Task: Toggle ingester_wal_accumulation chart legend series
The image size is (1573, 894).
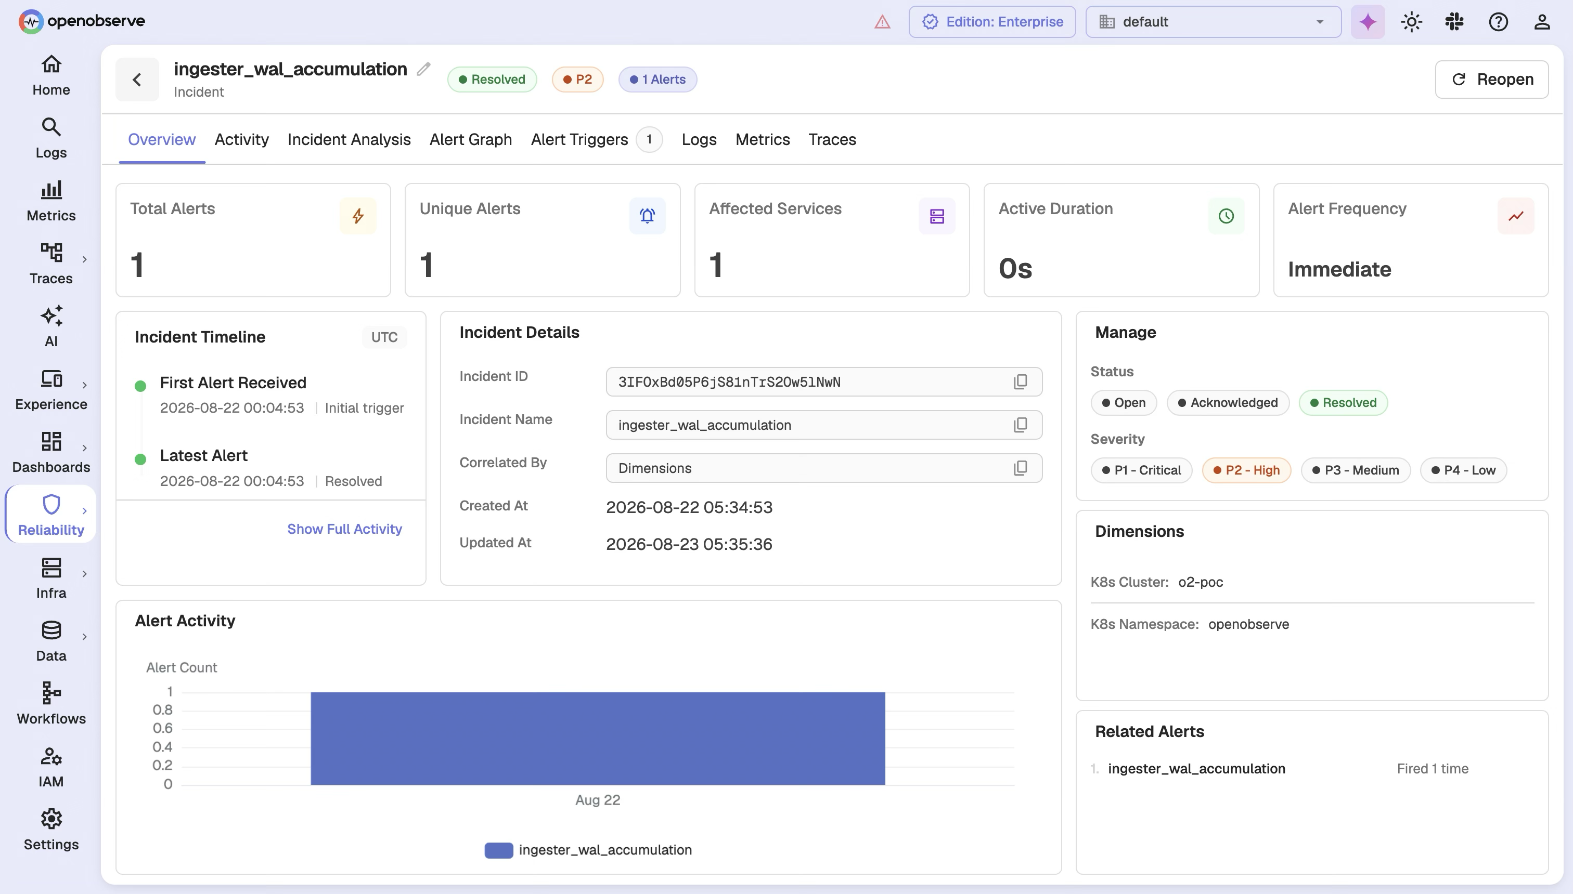Action: 588,850
